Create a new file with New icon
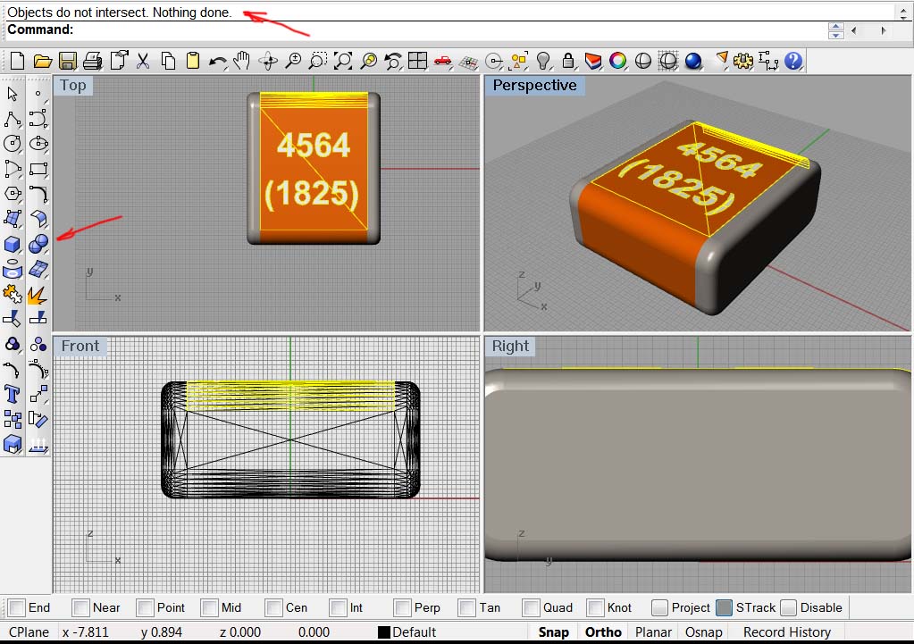Image resolution: width=914 pixels, height=644 pixels. pos(17,61)
